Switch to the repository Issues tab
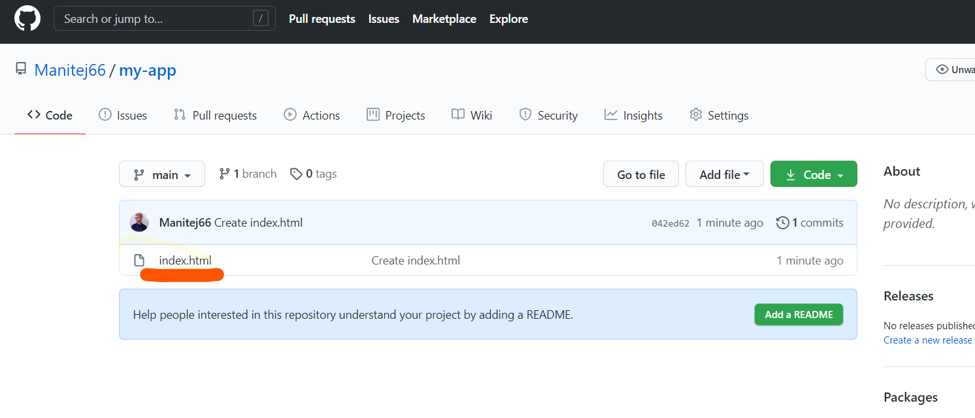Screen dimensions: 975x418 tap(123, 115)
